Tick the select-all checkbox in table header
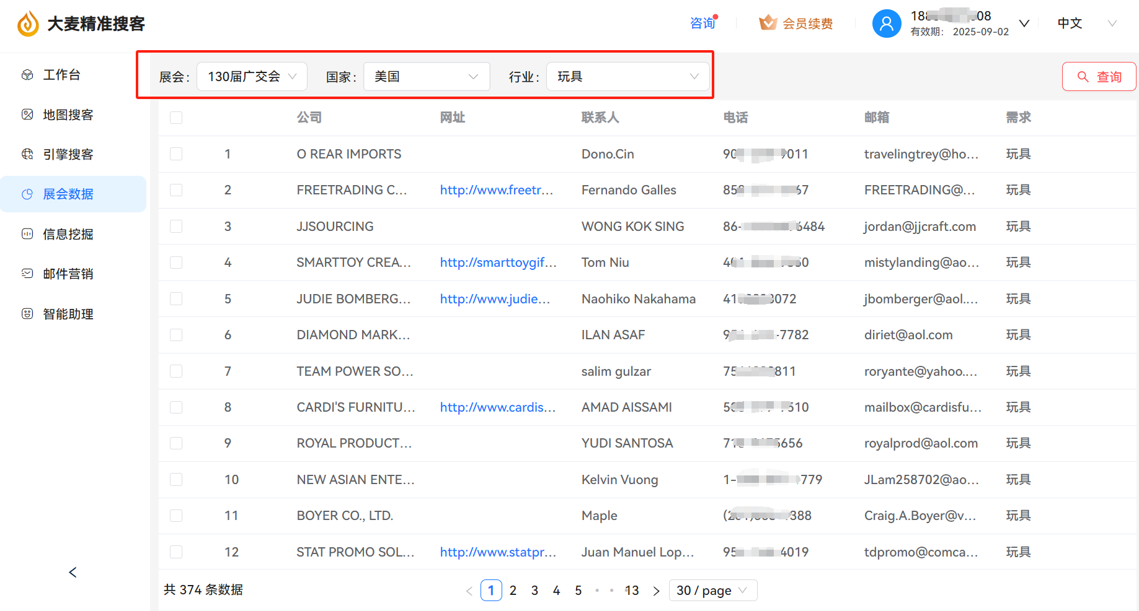This screenshot has height=611, width=1139. tap(176, 118)
